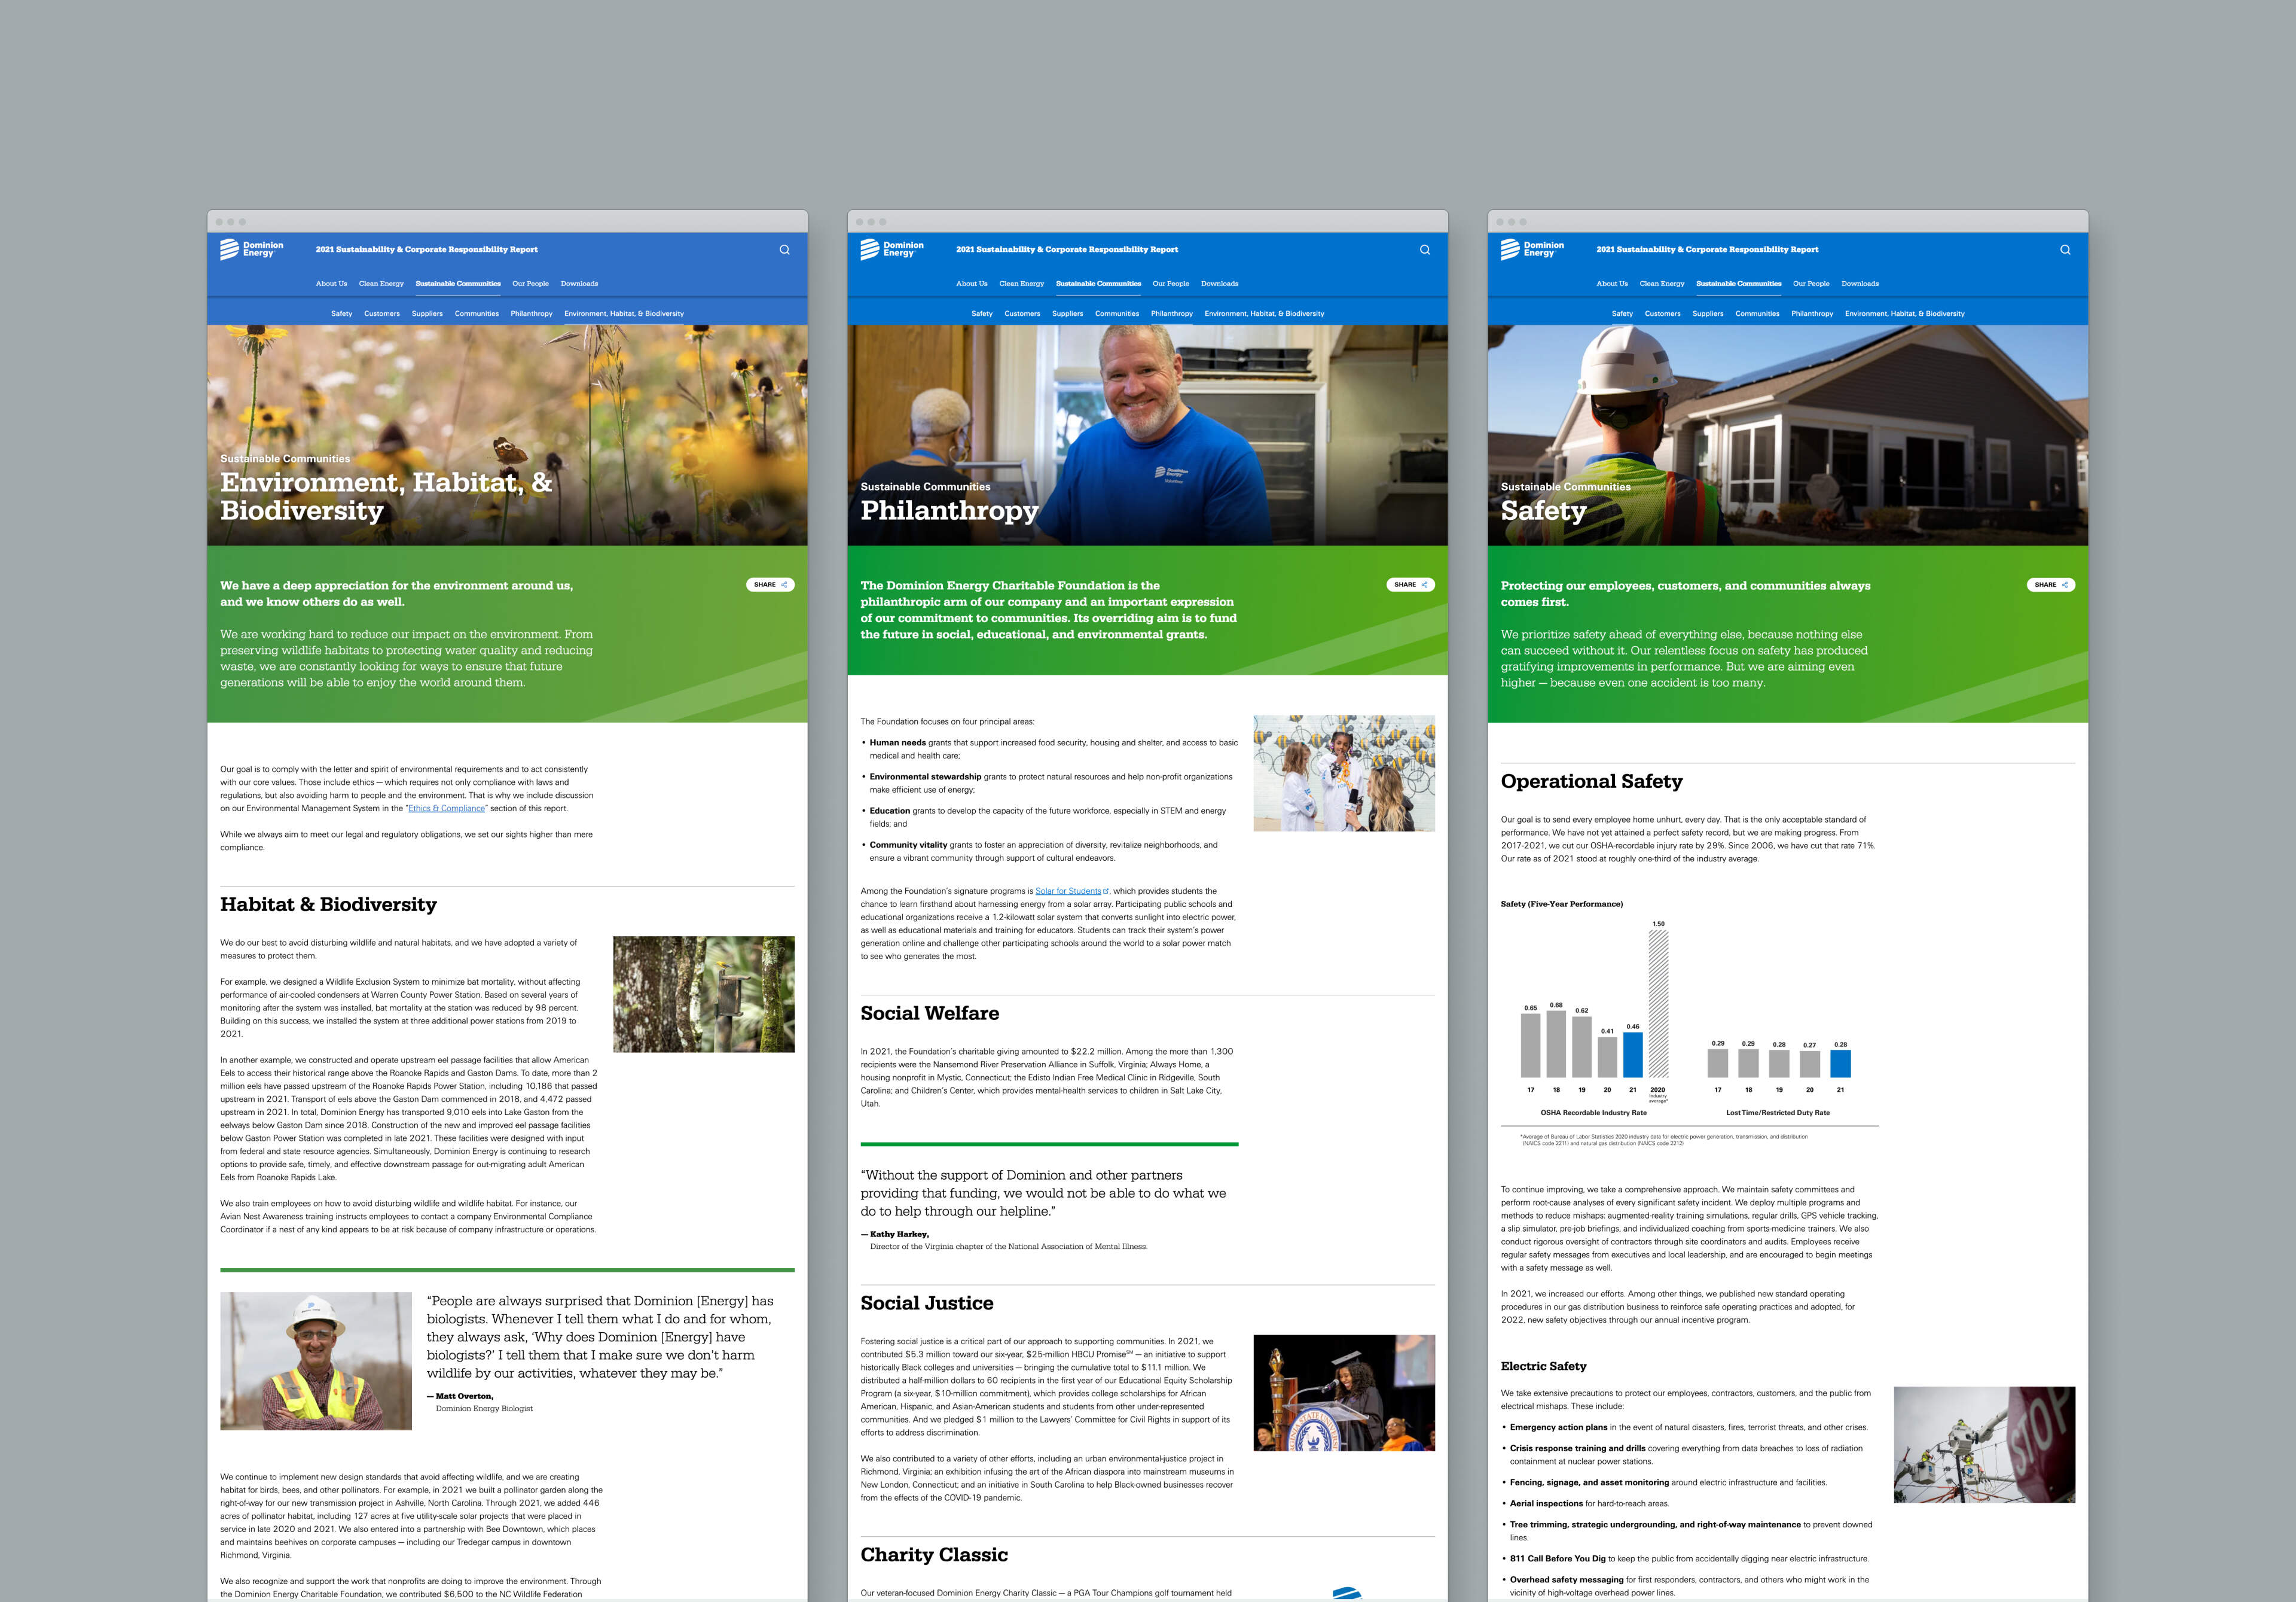The width and height of the screenshot is (2296, 1602).
Task: Click Dominion Energy logo in Environment page window
Action: 251,249
